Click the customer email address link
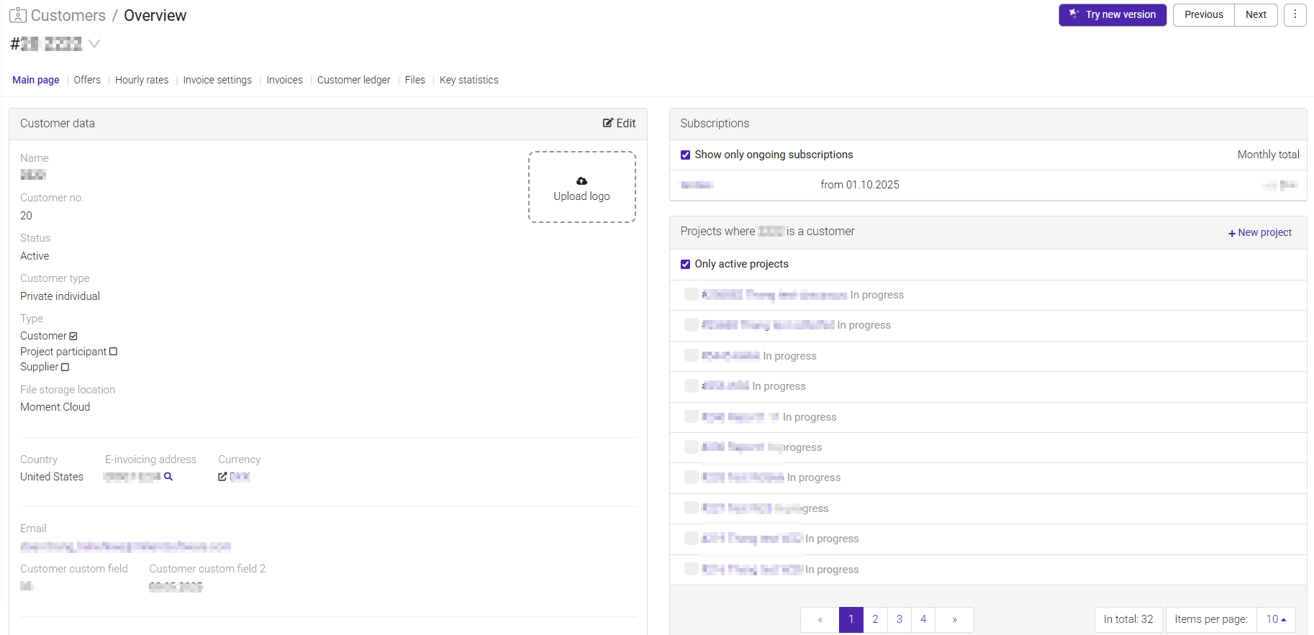 coord(125,547)
